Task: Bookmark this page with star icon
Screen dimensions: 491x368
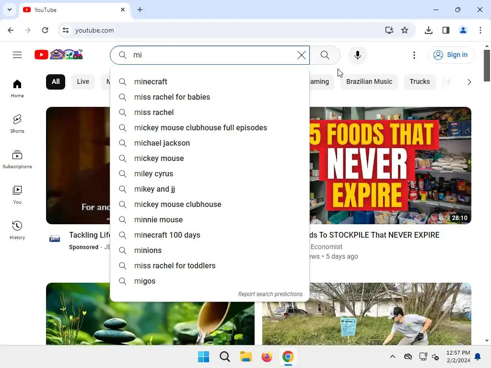Action: pyautogui.click(x=405, y=30)
